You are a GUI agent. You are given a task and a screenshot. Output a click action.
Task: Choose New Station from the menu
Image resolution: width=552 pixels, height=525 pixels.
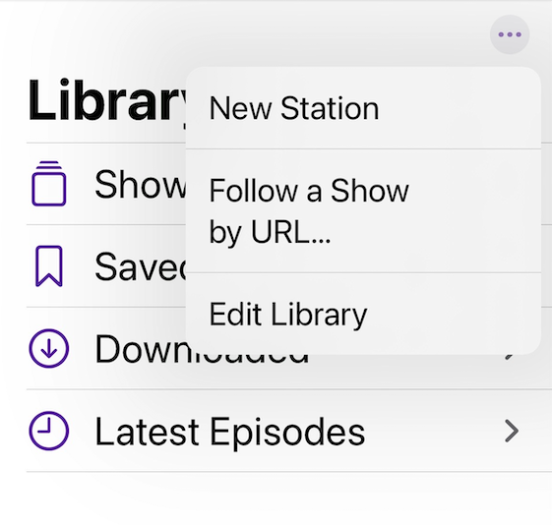[x=363, y=108]
